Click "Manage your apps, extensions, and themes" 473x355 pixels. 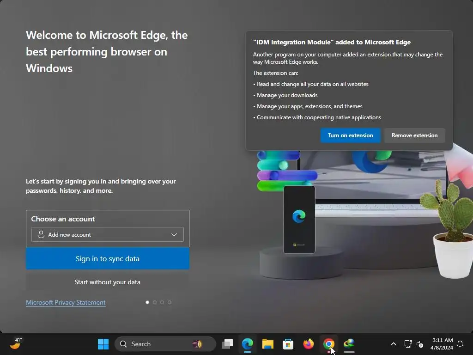309,106
